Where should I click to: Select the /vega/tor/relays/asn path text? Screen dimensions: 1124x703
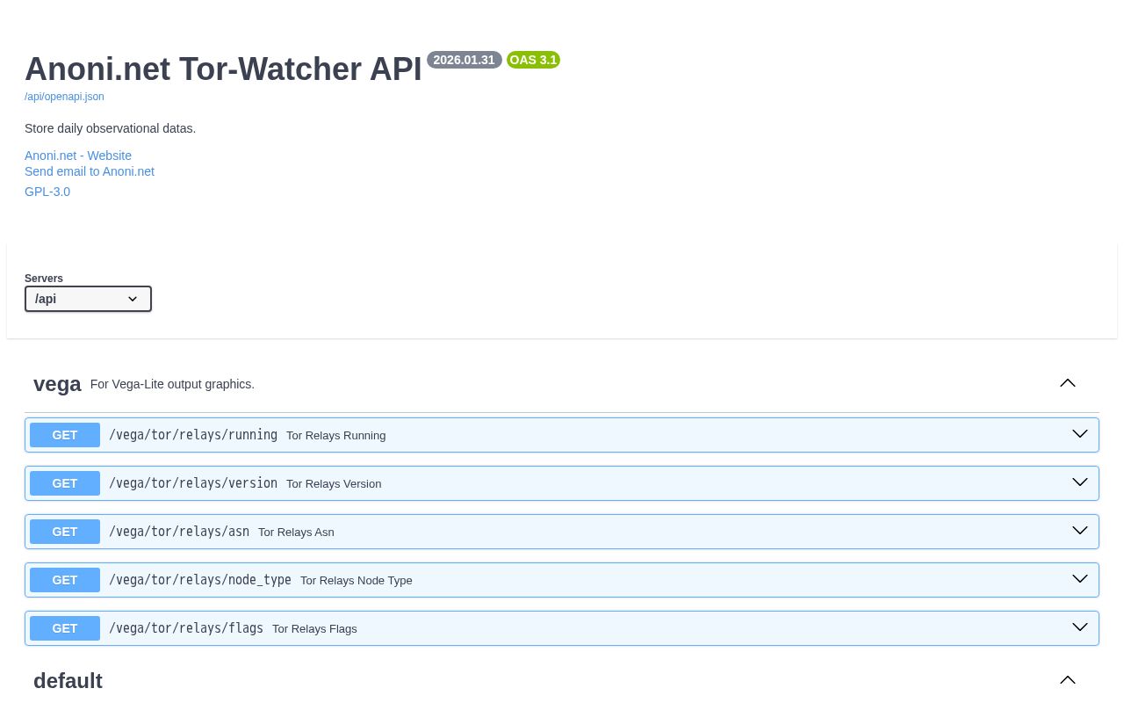click(x=179, y=532)
